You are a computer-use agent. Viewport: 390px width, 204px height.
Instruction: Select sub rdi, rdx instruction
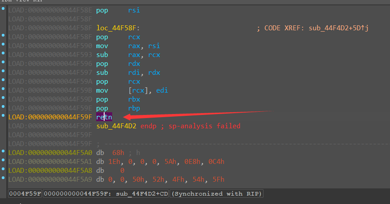pyautogui.click(x=128, y=73)
